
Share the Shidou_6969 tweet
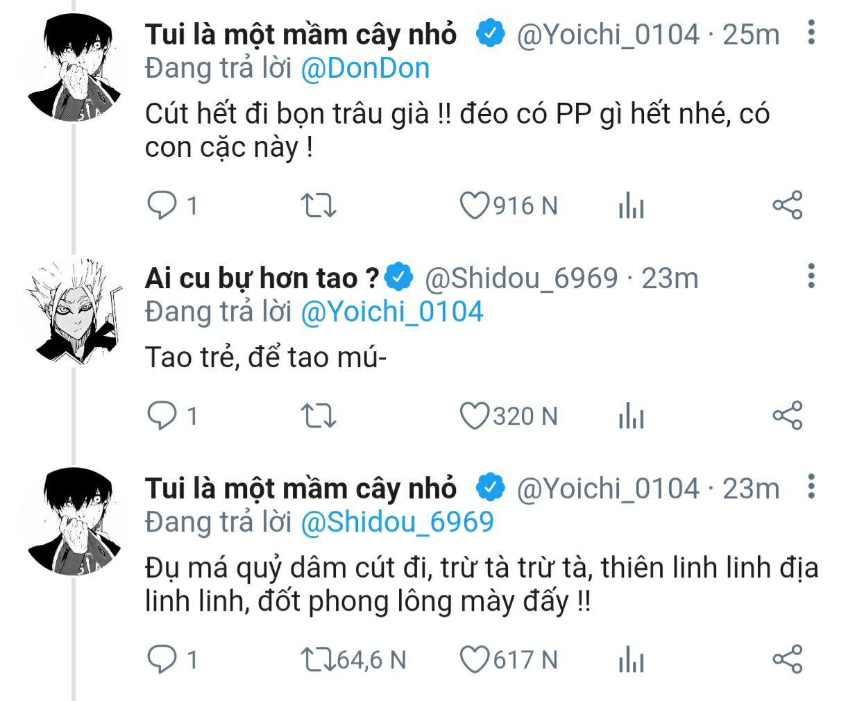(x=787, y=416)
